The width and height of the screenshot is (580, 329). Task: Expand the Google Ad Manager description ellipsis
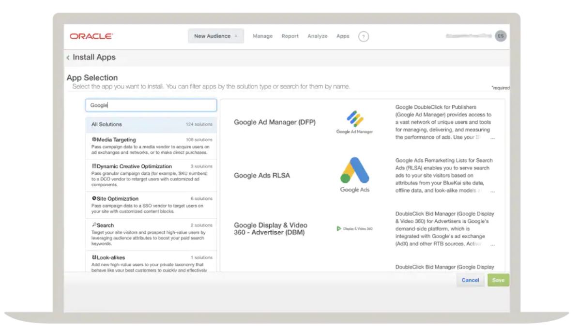point(492,137)
